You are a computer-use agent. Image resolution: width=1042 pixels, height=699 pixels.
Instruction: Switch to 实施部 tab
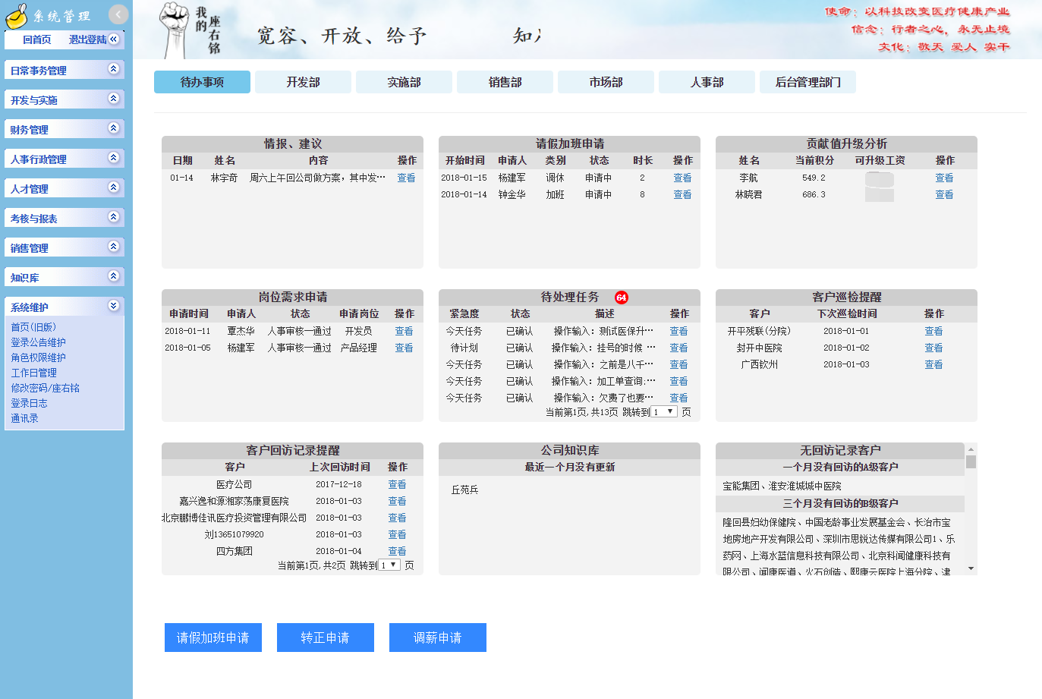pyautogui.click(x=404, y=82)
